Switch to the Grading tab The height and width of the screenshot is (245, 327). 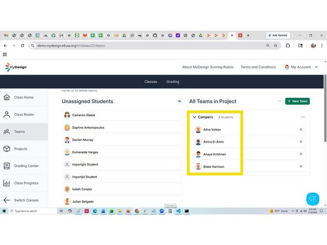pyautogui.click(x=173, y=82)
